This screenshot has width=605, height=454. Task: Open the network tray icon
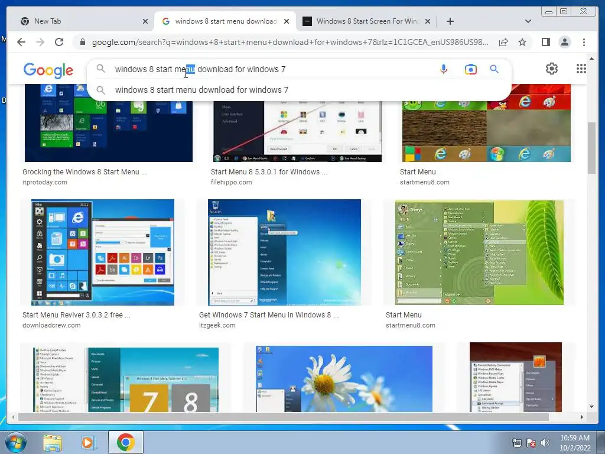[516, 442]
